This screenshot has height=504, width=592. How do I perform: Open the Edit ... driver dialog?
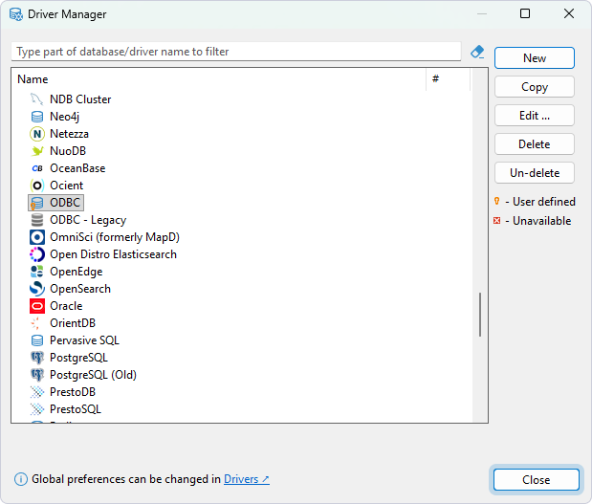coord(535,116)
